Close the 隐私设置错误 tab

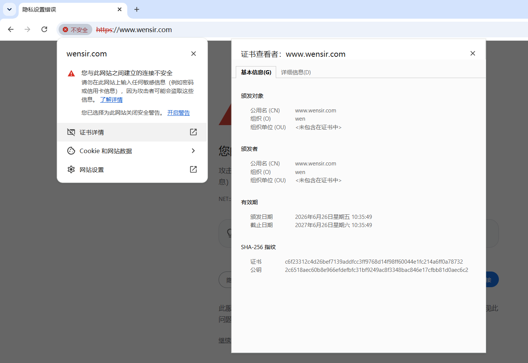coord(120,9)
